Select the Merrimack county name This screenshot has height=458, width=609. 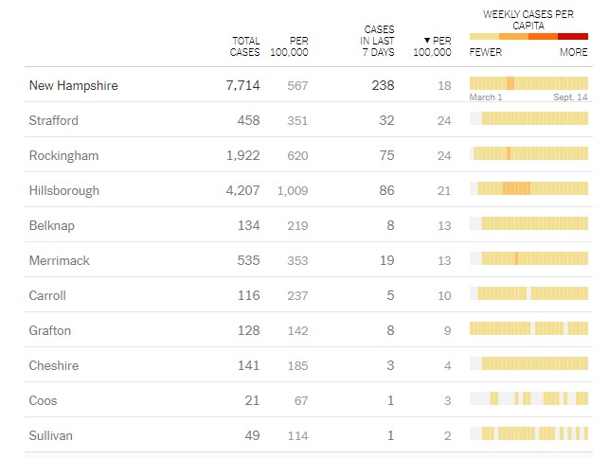tap(60, 261)
